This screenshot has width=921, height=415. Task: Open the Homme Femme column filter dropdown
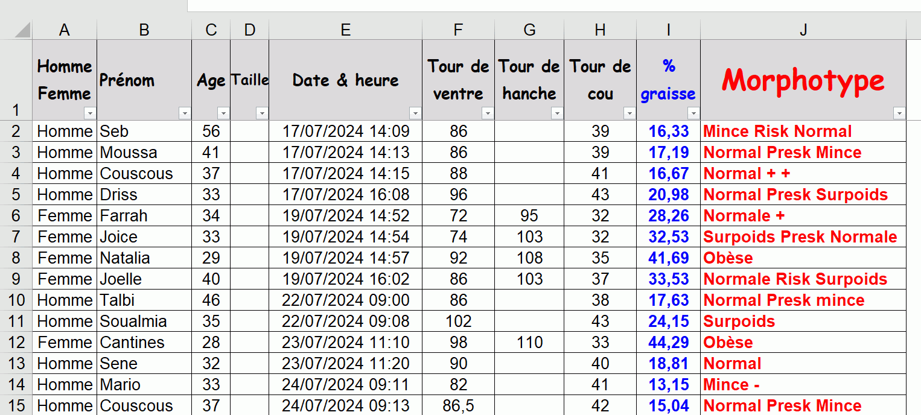click(x=90, y=113)
